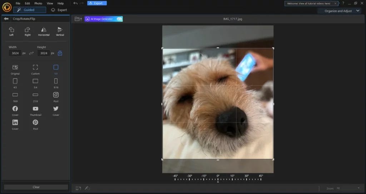Click the Export button

pyautogui.click(x=97, y=3)
